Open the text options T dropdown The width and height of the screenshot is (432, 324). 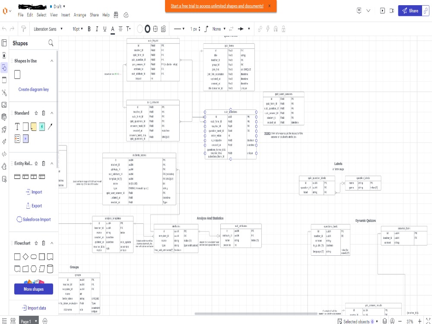[x=128, y=29]
